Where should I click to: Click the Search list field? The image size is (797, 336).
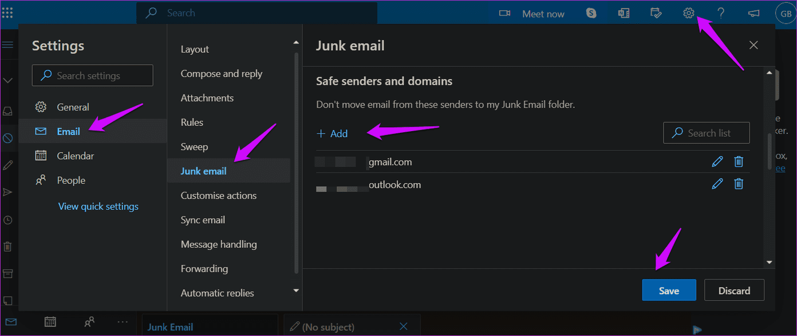pos(707,133)
